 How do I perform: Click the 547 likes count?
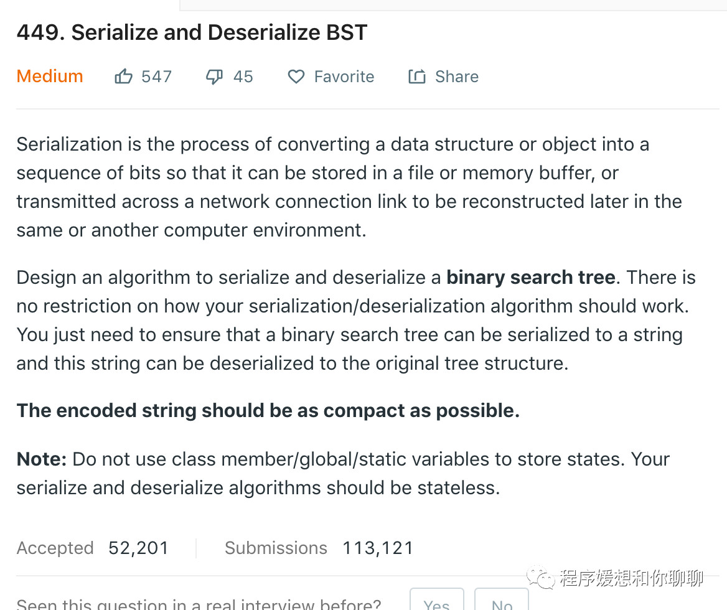[x=157, y=77]
